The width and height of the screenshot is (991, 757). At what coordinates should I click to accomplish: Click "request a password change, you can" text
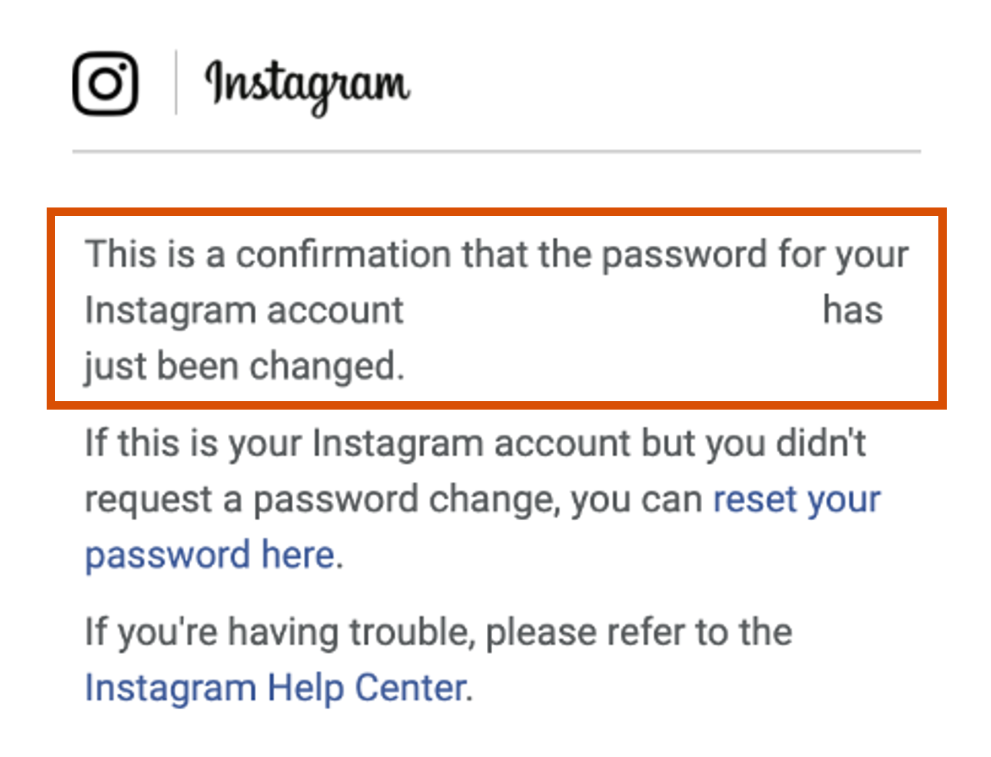click(394, 499)
